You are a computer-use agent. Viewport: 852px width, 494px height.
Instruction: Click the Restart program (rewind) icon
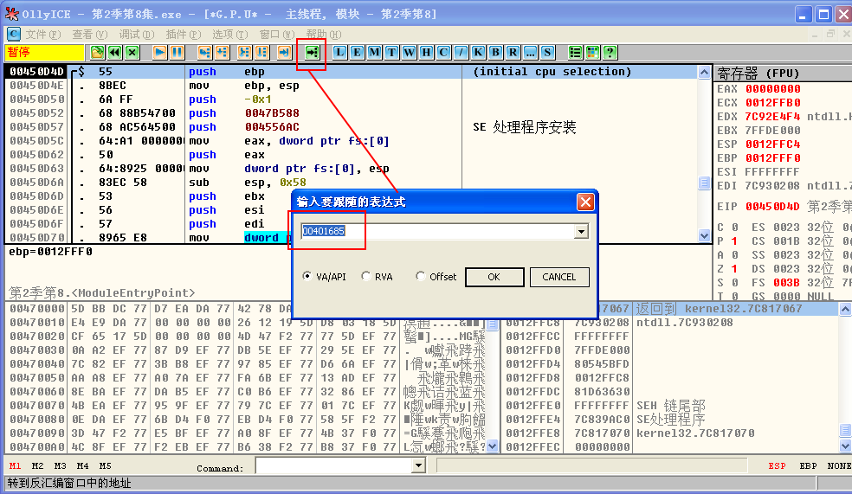coord(114,53)
